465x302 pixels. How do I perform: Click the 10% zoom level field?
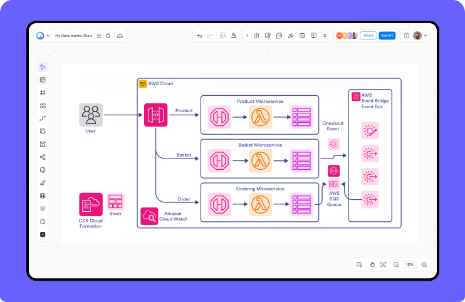coord(410,264)
